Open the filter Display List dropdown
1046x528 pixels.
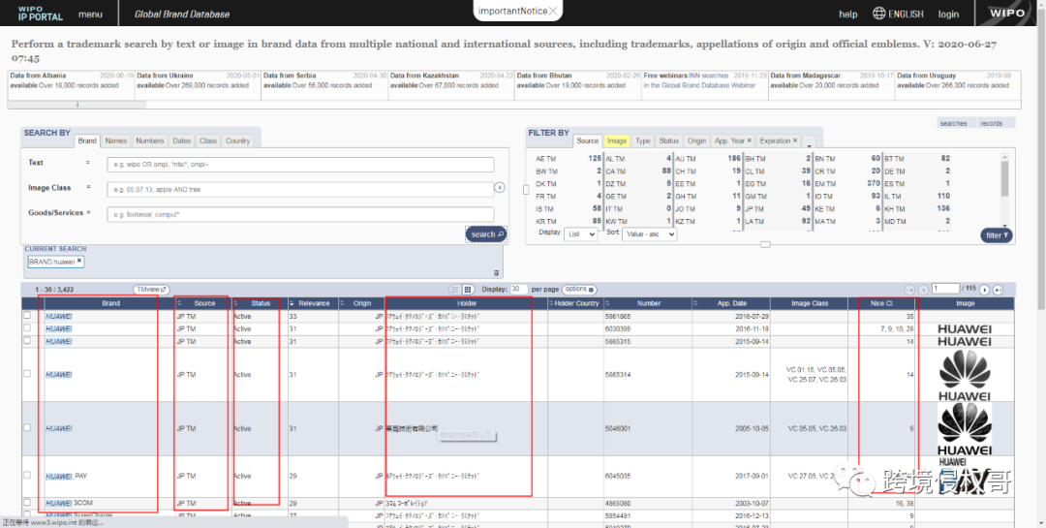click(581, 234)
